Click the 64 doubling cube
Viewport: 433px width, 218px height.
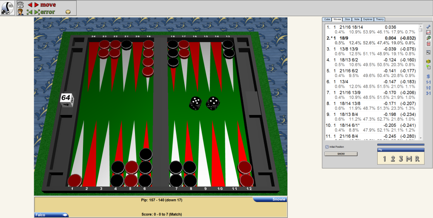(x=66, y=98)
